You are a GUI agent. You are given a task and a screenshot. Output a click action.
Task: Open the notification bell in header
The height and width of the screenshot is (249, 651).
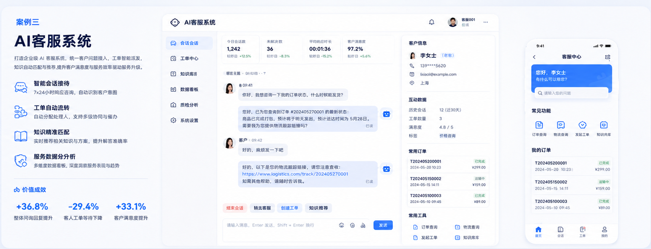coord(431,22)
